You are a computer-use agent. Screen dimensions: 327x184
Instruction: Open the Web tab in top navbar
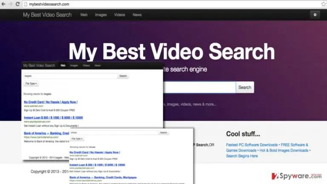[x=84, y=15]
